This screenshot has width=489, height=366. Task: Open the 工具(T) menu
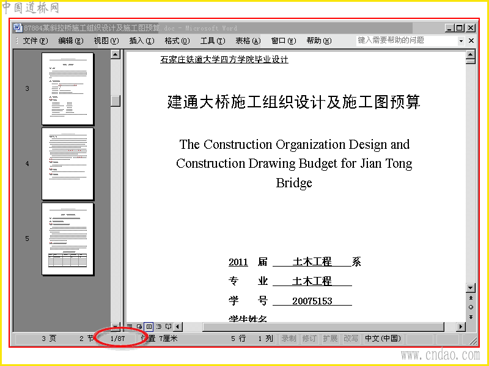pos(212,41)
